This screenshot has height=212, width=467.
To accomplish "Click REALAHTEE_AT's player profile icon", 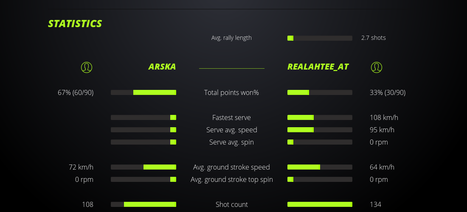I will tap(377, 67).
